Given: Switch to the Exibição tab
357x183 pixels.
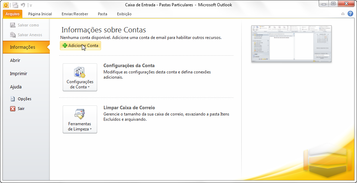Looking at the screenshot, I should (124, 14).
